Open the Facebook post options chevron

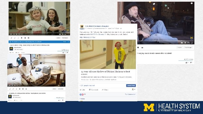135,26
